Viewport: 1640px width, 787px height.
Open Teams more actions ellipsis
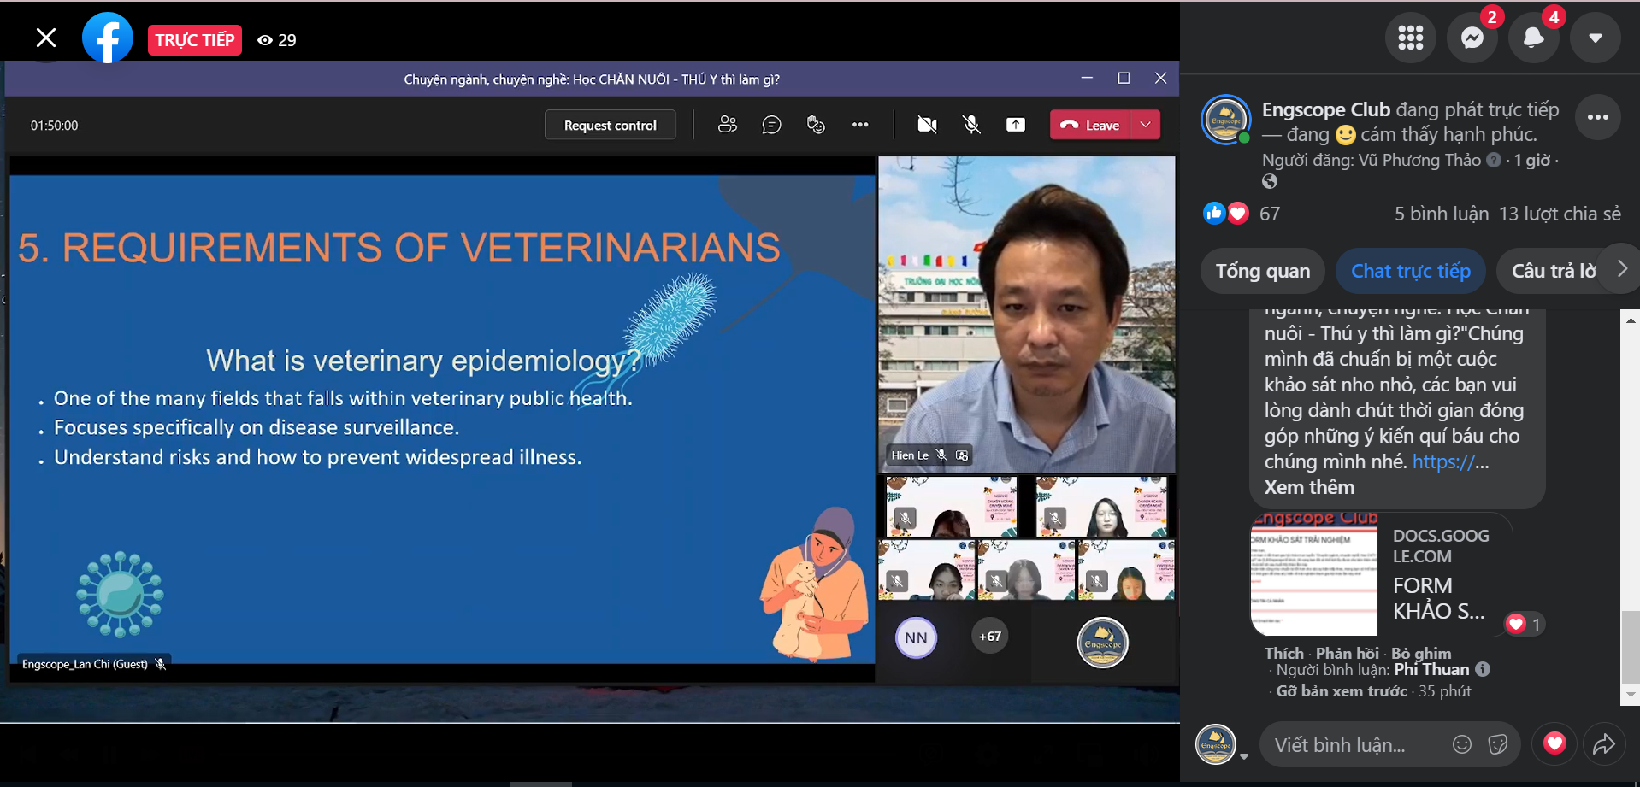[x=860, y=125]
